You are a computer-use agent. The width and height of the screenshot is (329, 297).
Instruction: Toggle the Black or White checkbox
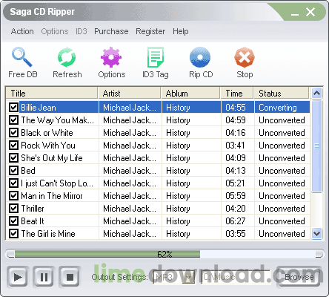point(13,133)
